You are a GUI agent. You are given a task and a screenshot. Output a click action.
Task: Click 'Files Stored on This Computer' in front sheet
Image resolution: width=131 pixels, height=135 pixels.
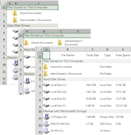tap(63, 61)
